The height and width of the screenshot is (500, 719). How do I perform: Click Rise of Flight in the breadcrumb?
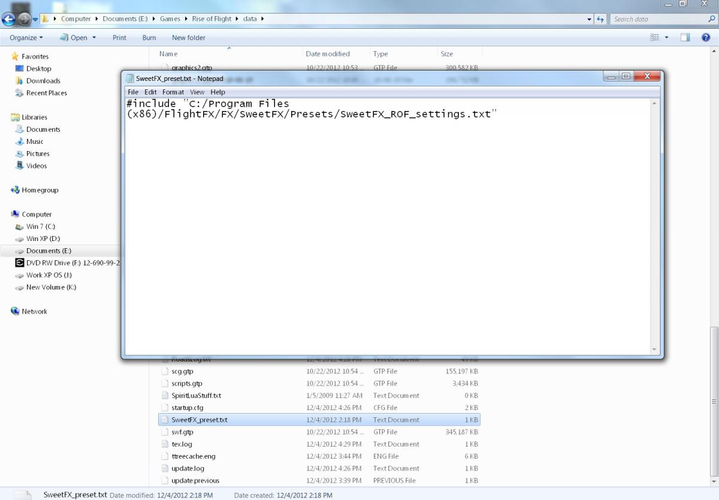(x=212, y=19)
